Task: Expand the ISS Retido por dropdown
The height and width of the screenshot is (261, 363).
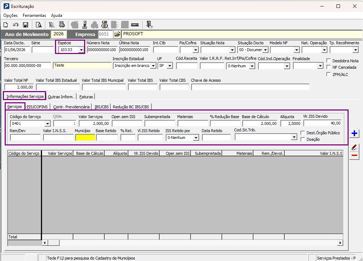Action: click(x=196, y=138)
